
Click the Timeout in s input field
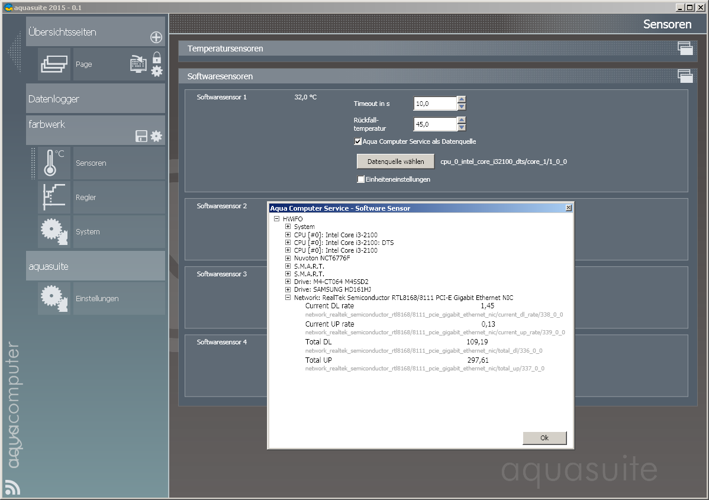click(435, 104)
